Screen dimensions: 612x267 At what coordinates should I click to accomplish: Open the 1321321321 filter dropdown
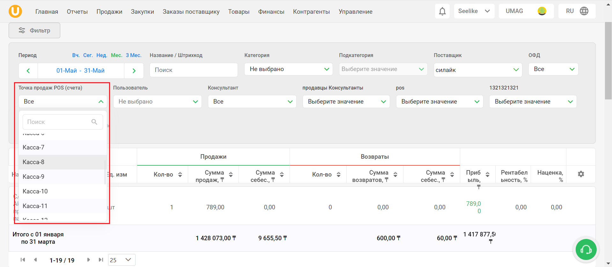(533, 102)
